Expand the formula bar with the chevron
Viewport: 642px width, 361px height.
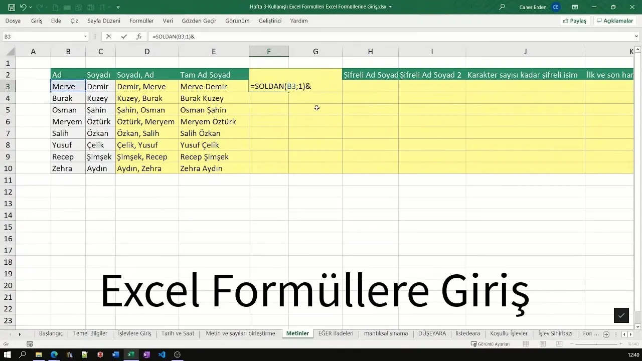click(x=637, y=37)
